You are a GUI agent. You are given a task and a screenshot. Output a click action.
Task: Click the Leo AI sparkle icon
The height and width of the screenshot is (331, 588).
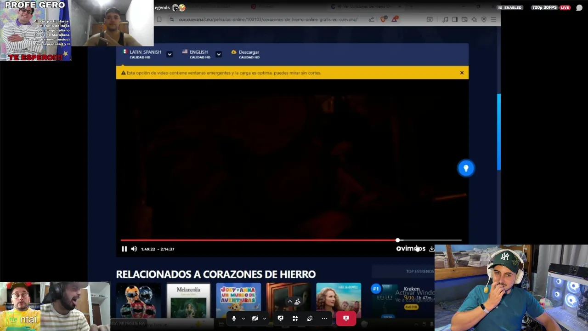point(474,19)
